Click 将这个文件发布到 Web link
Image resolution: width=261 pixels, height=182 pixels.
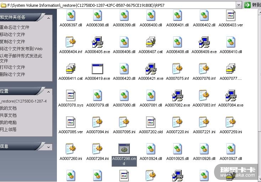point(21,49)
